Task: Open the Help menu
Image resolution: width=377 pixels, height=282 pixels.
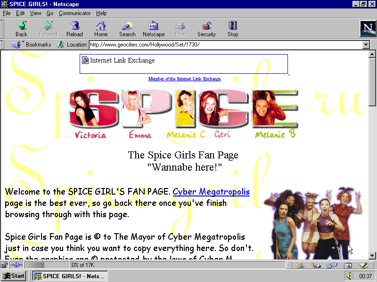Action: coord(101,13)
